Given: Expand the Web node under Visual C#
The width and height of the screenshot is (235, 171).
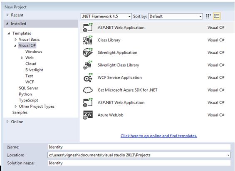Looking at the screenshot, I should pos(22,58).
